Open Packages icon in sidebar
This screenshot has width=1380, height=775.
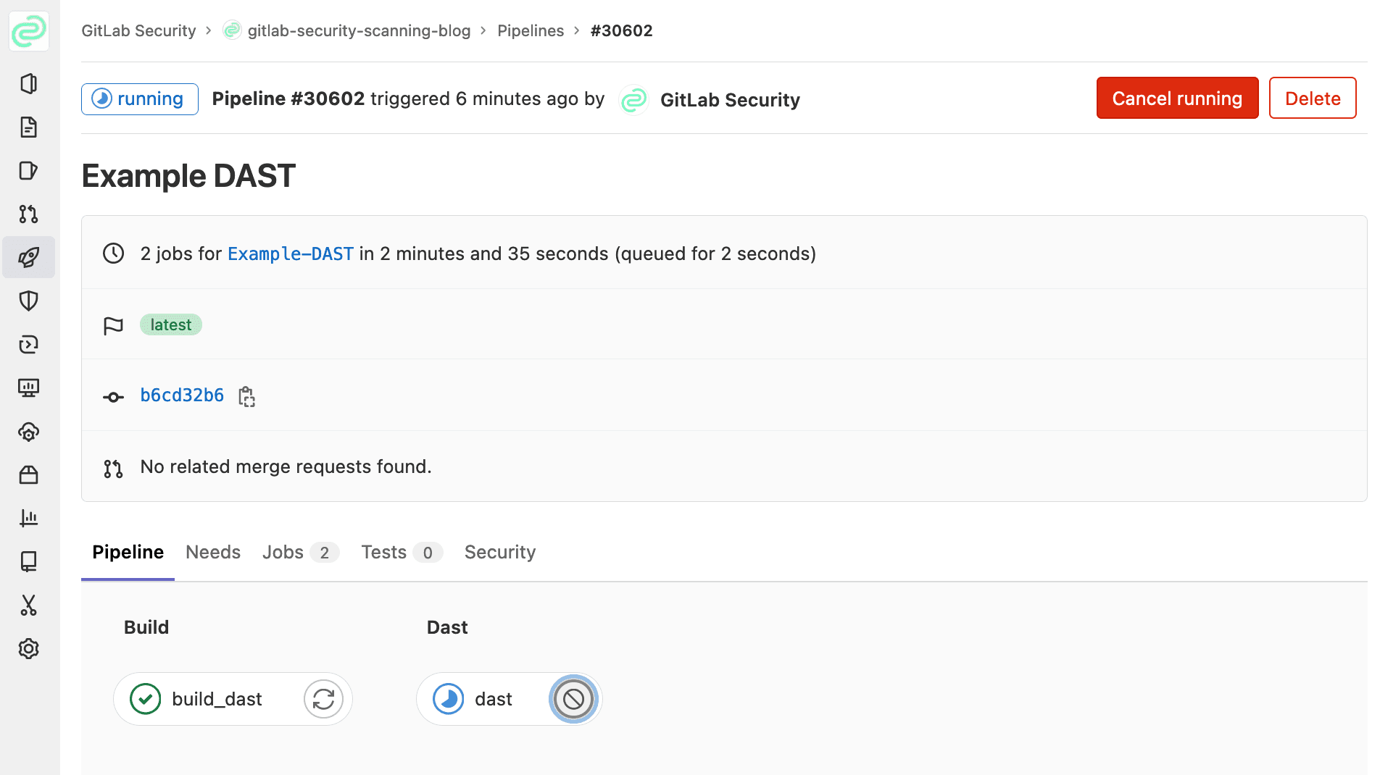(28, 474)
